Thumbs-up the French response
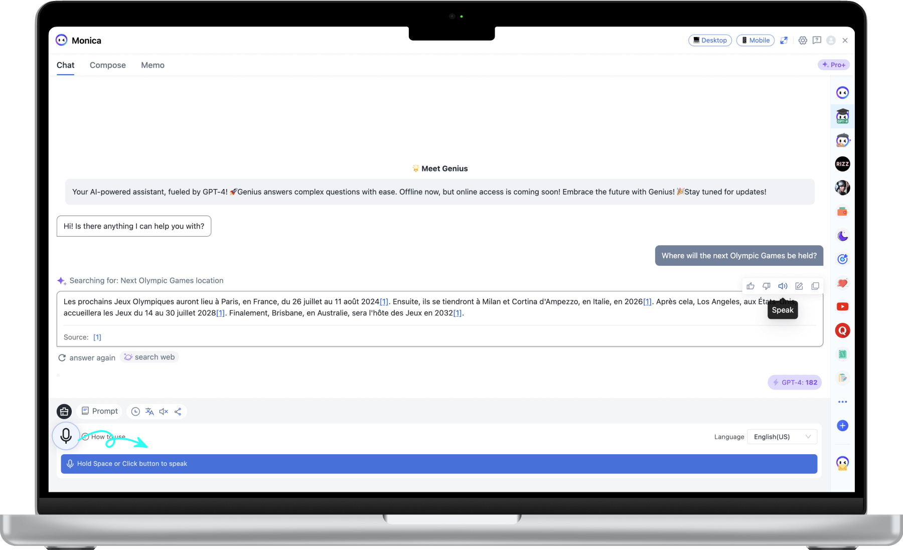 tap(750, 286)
